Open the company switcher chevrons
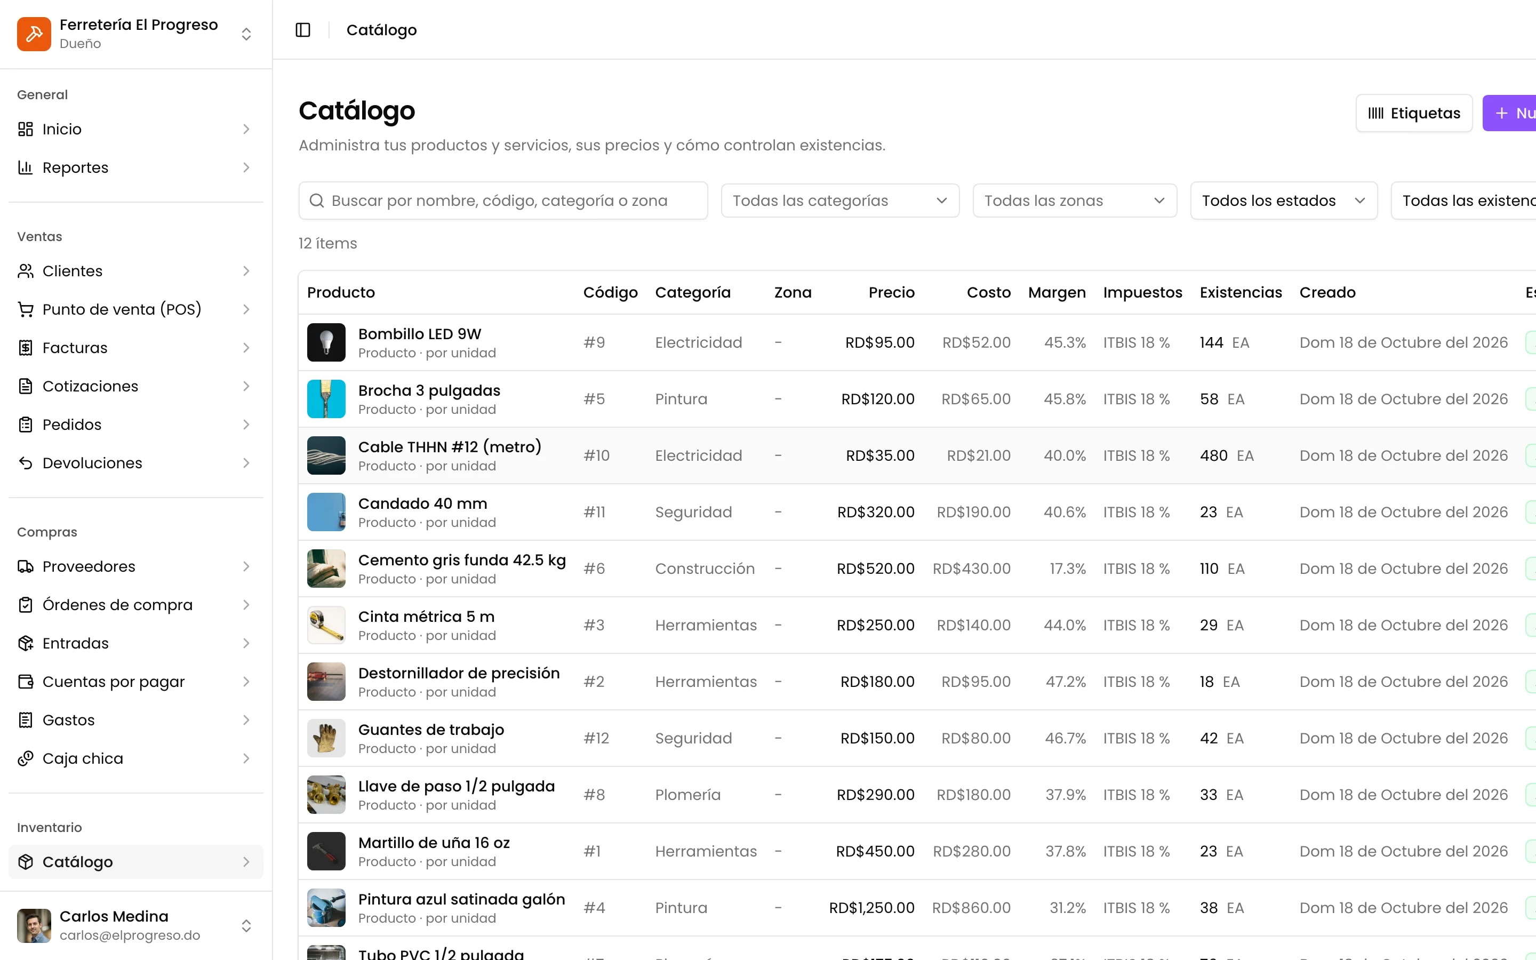This screenshot has width=1536, height=960. (246, 34)
